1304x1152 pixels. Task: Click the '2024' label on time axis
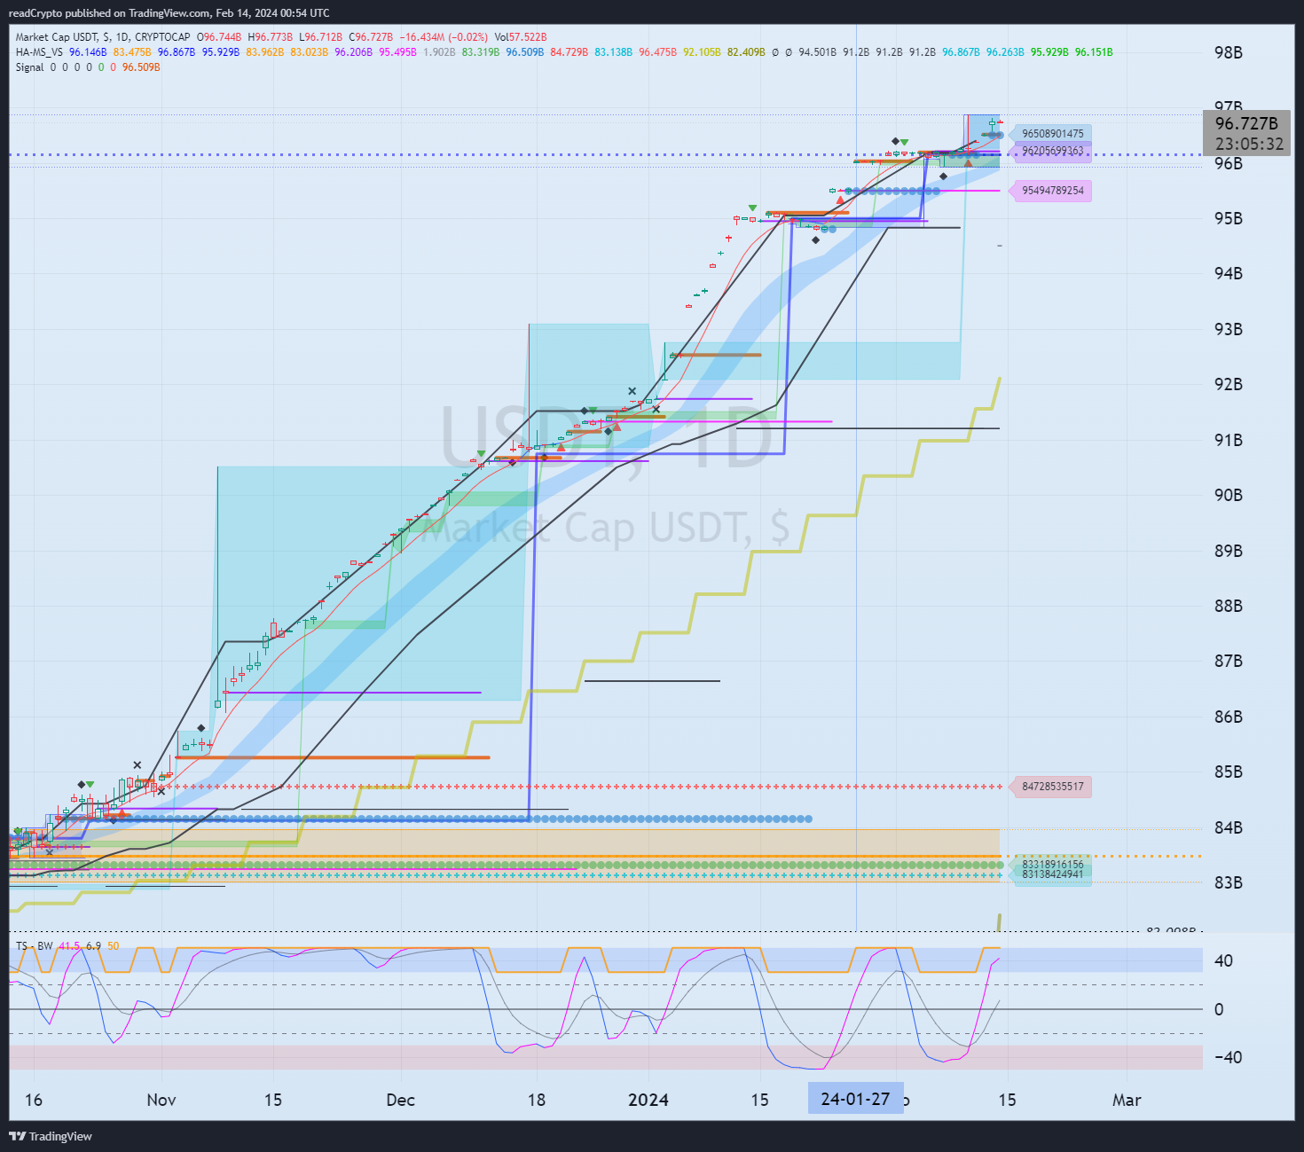648,1100
